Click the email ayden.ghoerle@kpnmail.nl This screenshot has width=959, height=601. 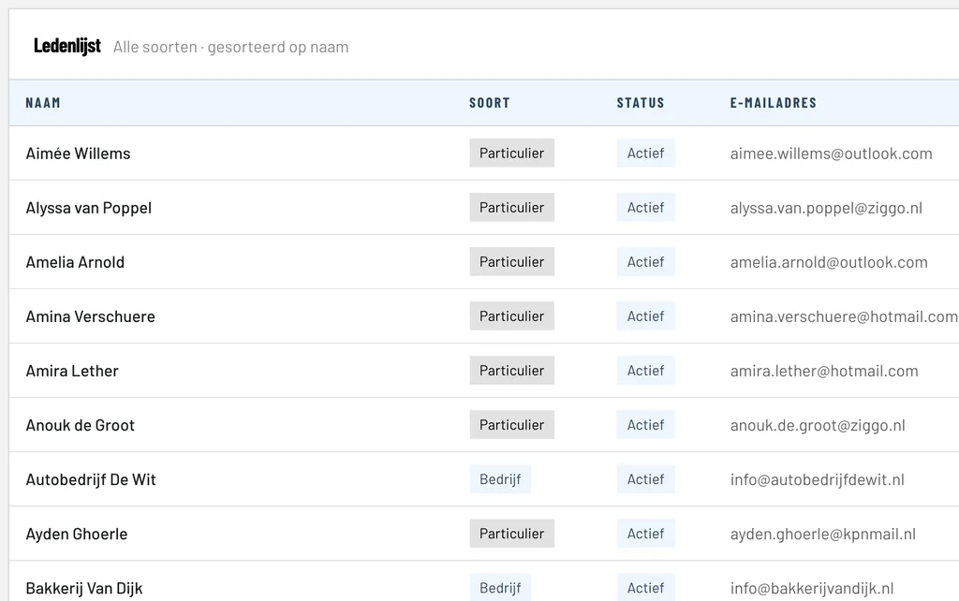(x=823, y=535)
